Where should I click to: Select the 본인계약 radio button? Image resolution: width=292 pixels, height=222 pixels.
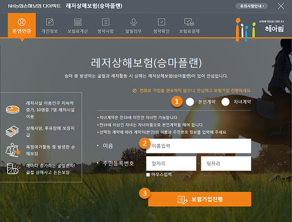point(190,102)
